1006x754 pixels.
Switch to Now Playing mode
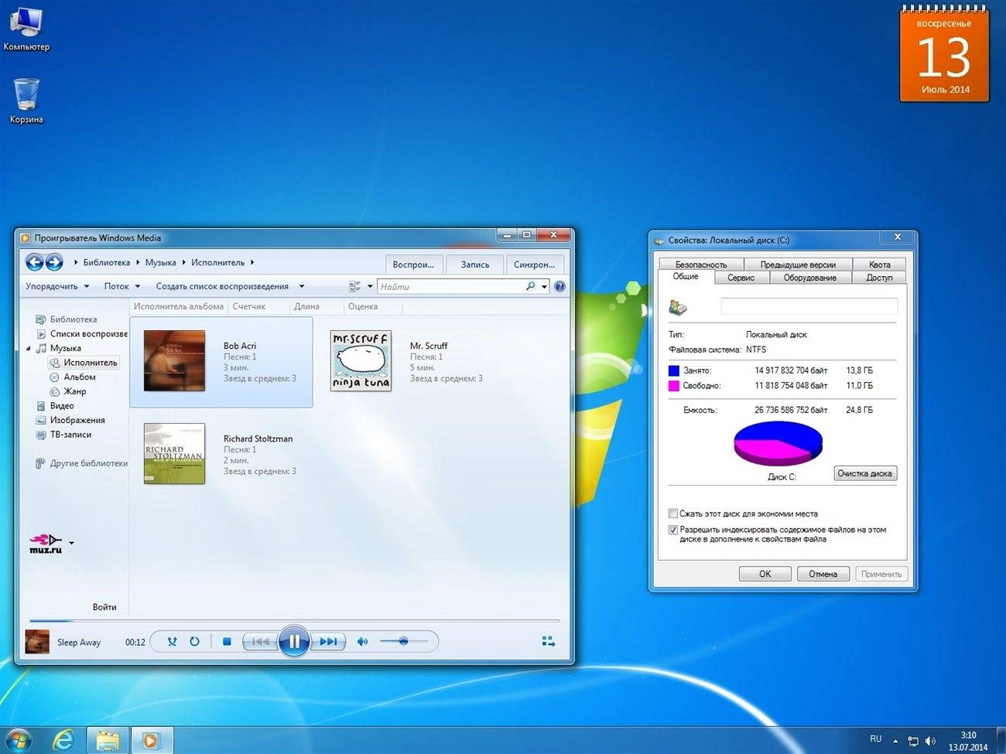click(548, 641)
